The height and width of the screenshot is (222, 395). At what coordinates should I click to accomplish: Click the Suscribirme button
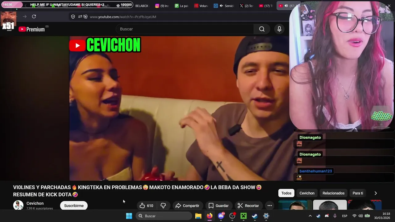coord(74,206)
